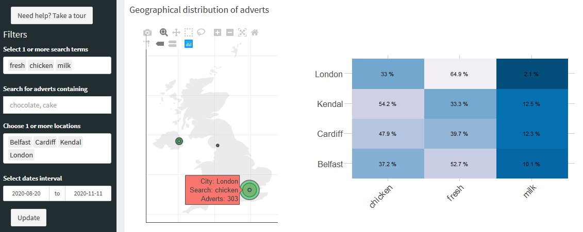
Task: Open the start date 2020-08-20 picker
Action: (x=26, y=193)
